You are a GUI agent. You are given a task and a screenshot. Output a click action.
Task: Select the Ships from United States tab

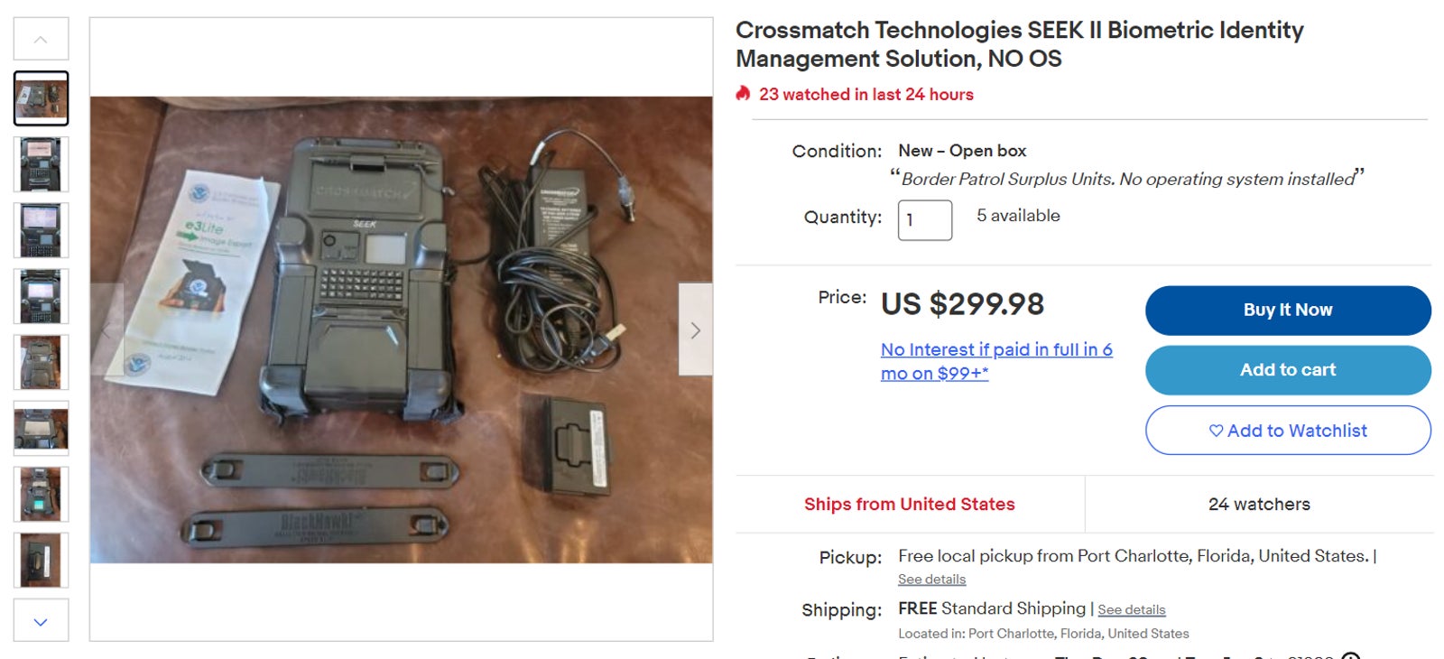click(909, 504)
